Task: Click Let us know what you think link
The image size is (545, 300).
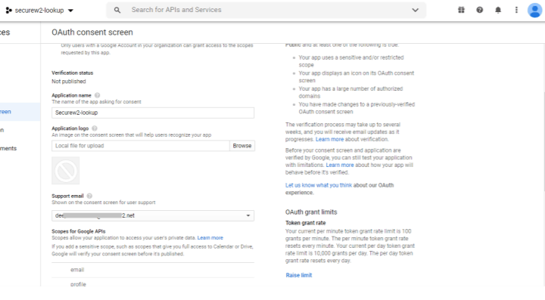Action: tap(319, 185)
